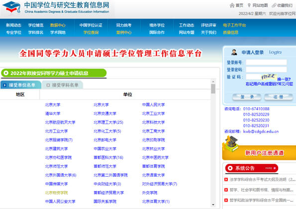296x209 pixels.
Task: Open 电子工作平台 navigation item
Action: 234,25
